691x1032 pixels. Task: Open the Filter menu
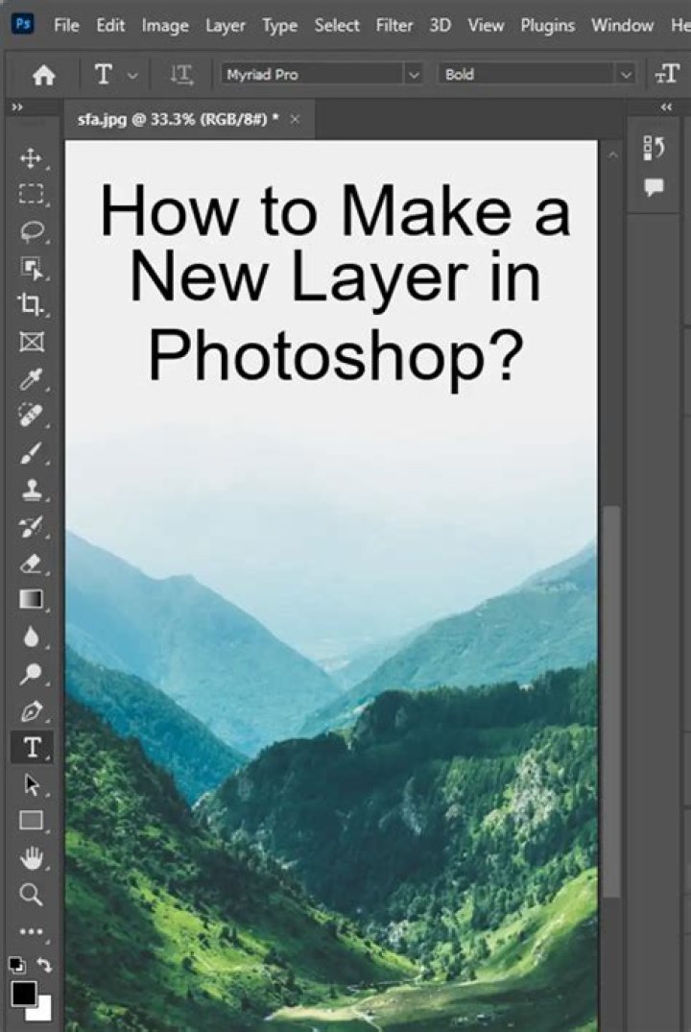(x=394, y=25)
